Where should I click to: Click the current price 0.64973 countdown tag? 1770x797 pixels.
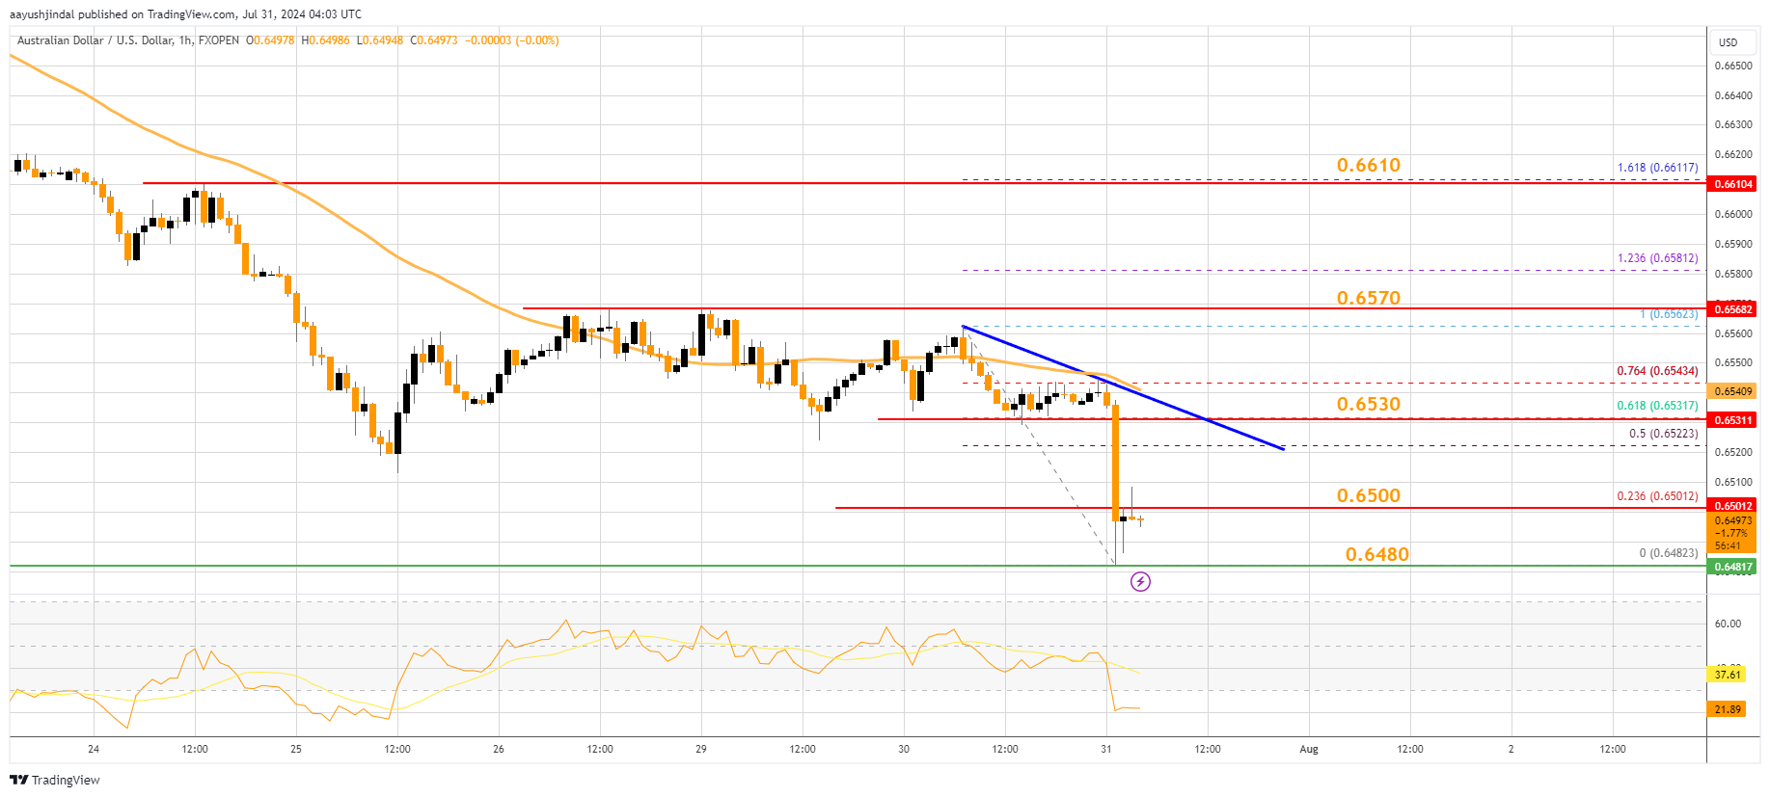click(x=1732, y=533)
